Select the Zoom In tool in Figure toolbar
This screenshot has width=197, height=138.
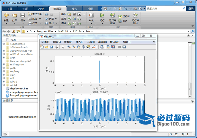pos(69,47)
